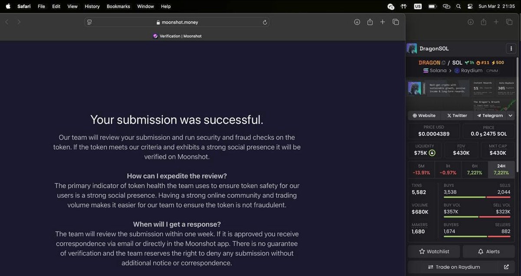Click the breadcrumb arrow between Solana and Raydium

click(451, 70)
